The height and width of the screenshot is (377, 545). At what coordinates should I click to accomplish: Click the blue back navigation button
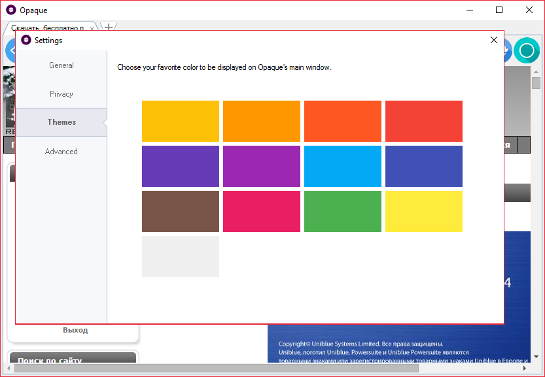10,51
